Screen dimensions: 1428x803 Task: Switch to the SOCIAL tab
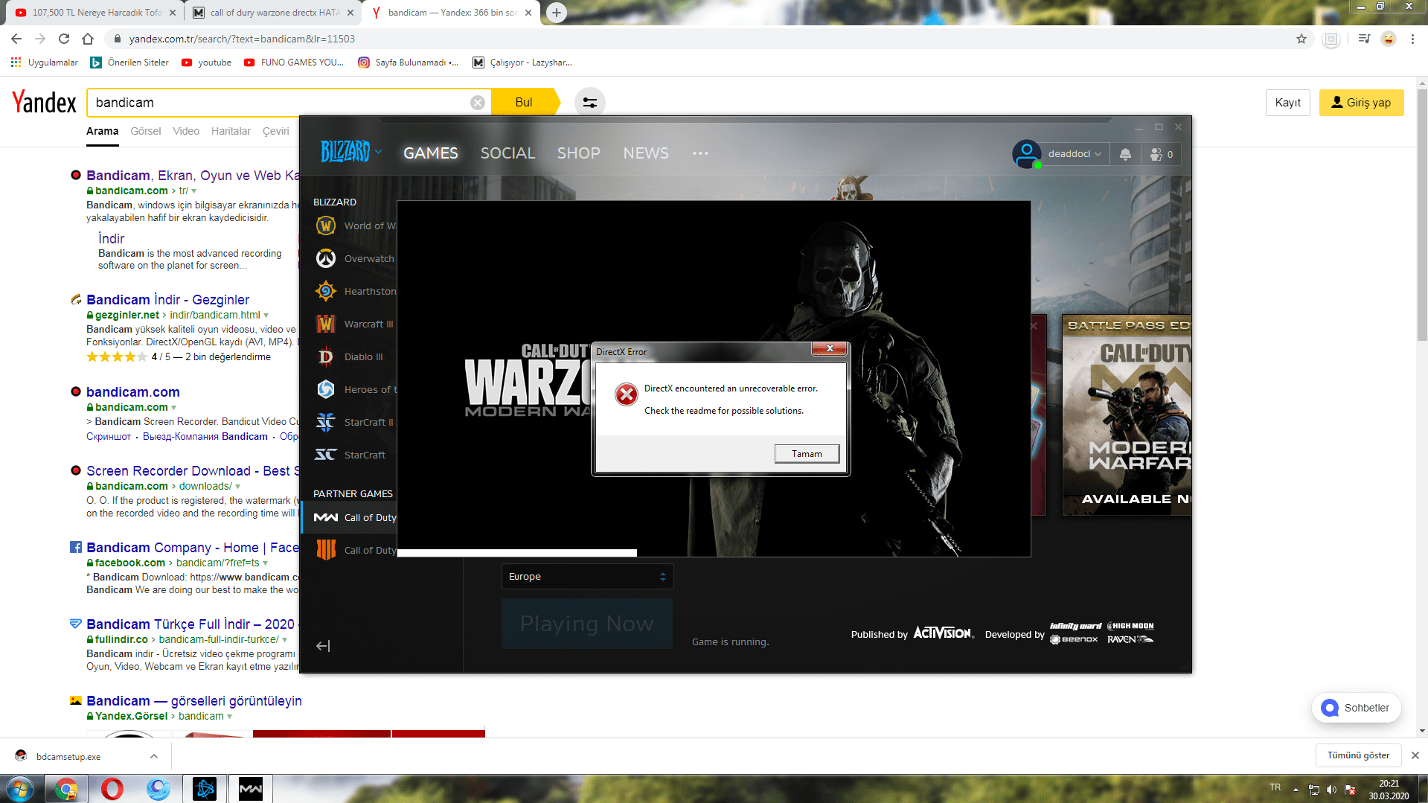tap(508, 153)
